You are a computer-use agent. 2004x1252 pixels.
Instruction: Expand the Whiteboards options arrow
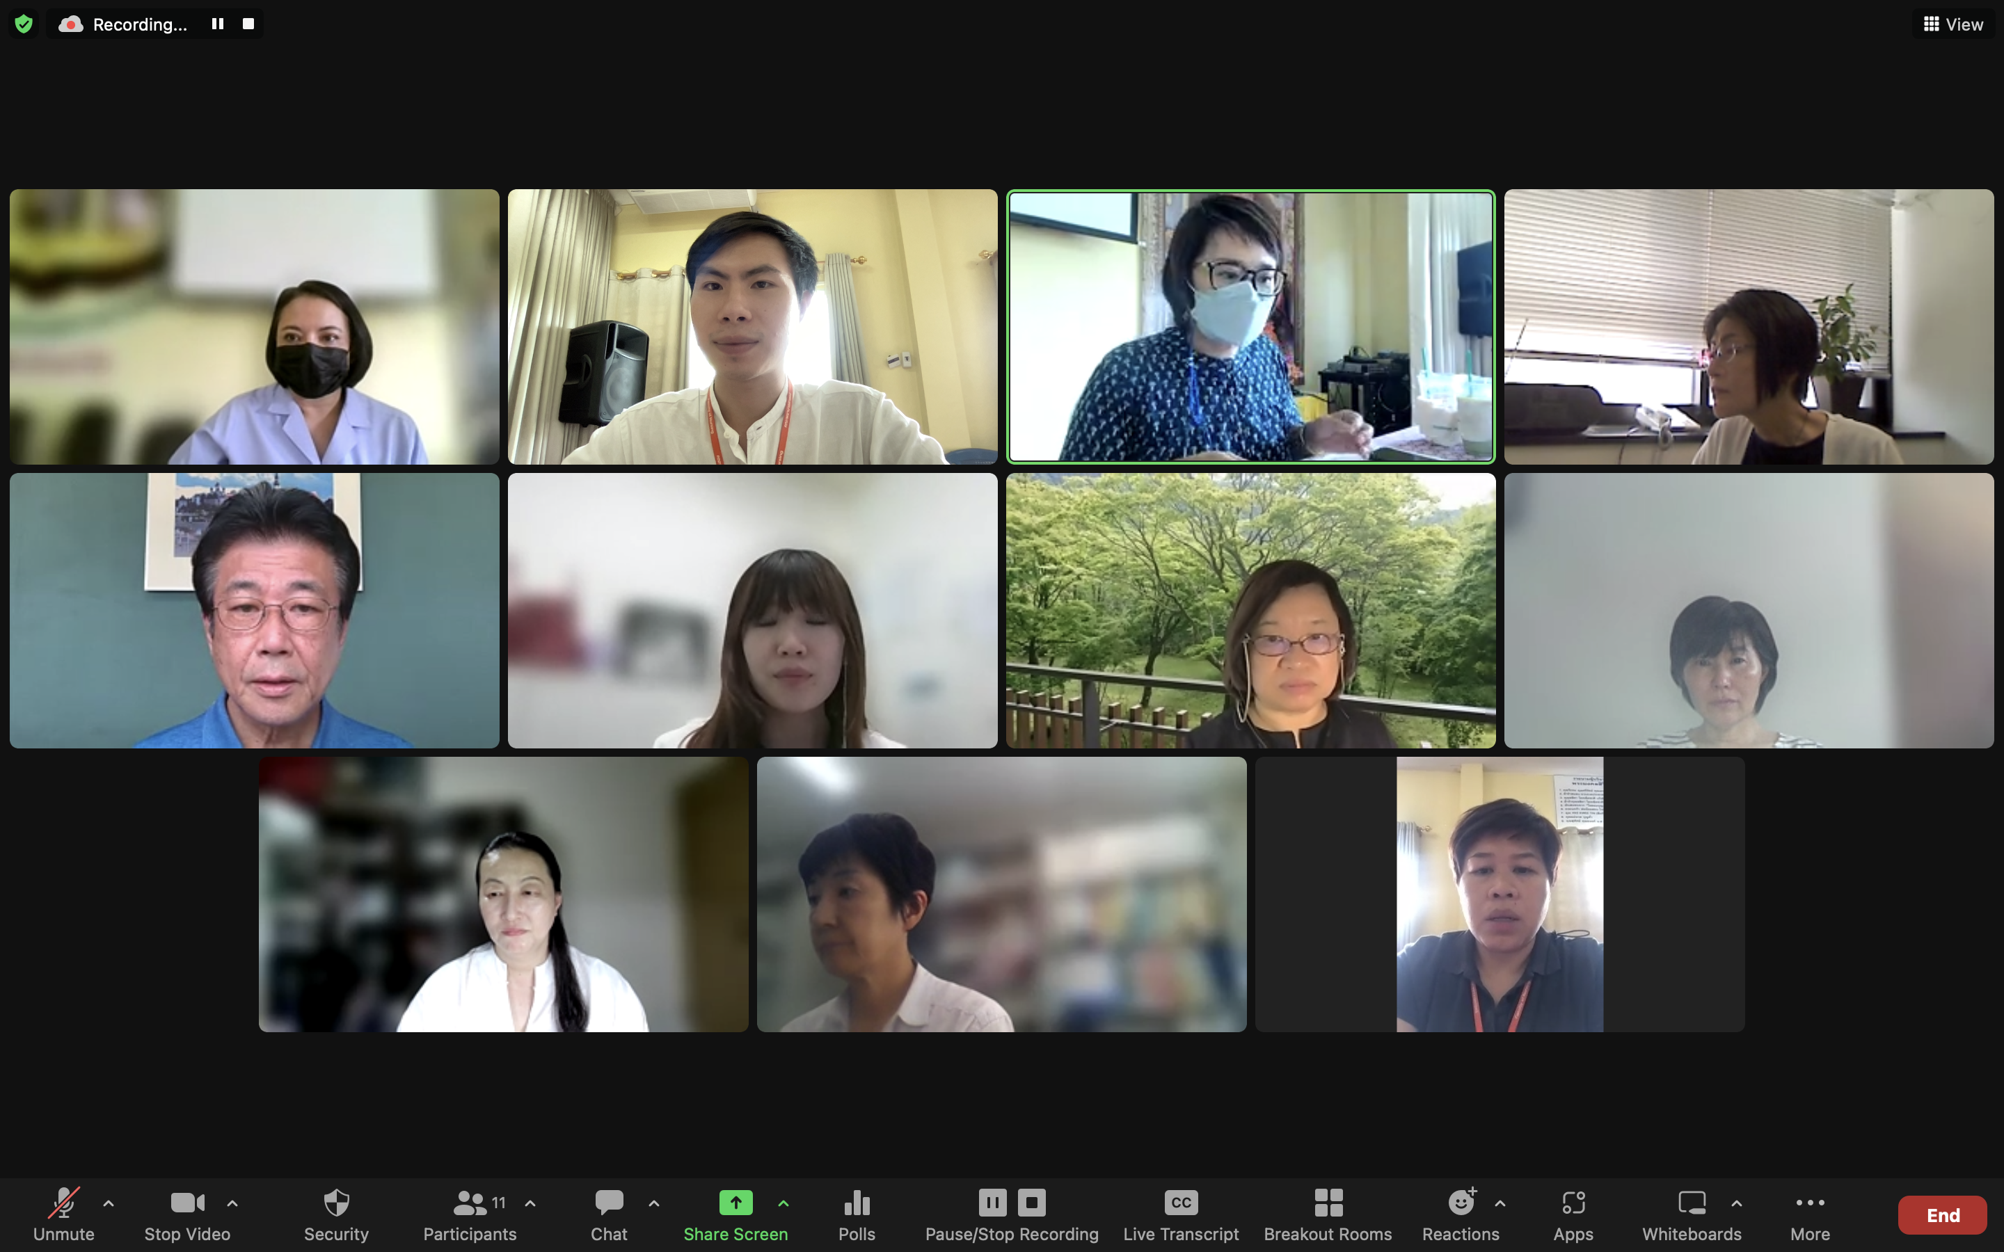[x=1737, y=1203]
